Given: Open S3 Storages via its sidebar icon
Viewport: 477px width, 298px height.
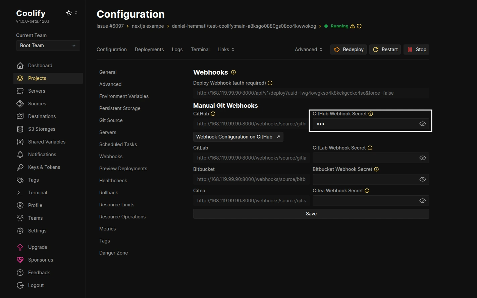Looking at the screenshot, I should 20,129.
